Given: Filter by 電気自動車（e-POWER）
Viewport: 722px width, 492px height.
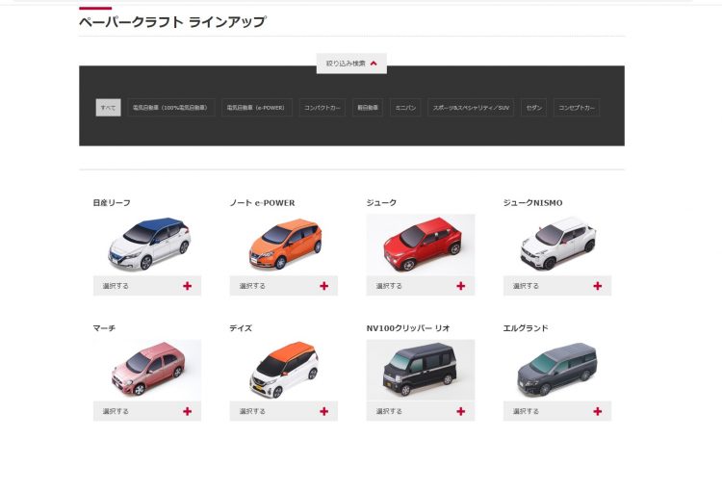Looking at the screenshot, I should coord(256,107).
